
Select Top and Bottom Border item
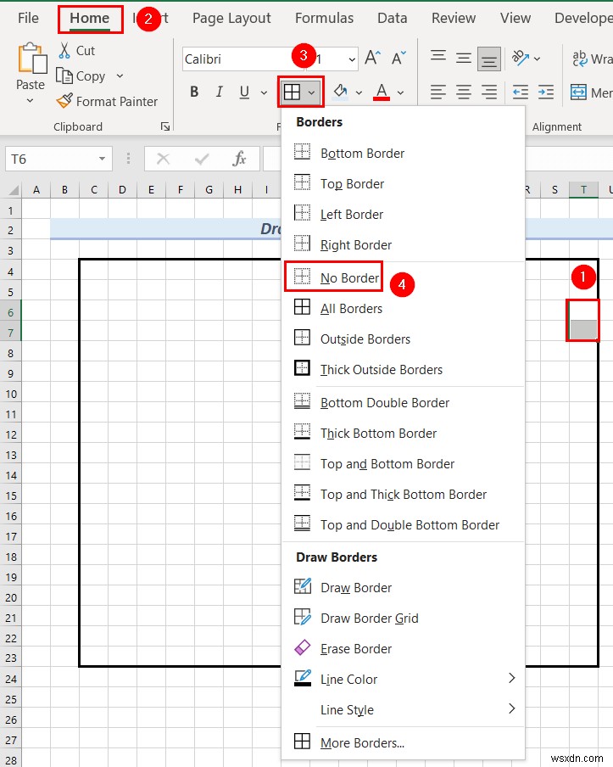(x=403, y=464)
